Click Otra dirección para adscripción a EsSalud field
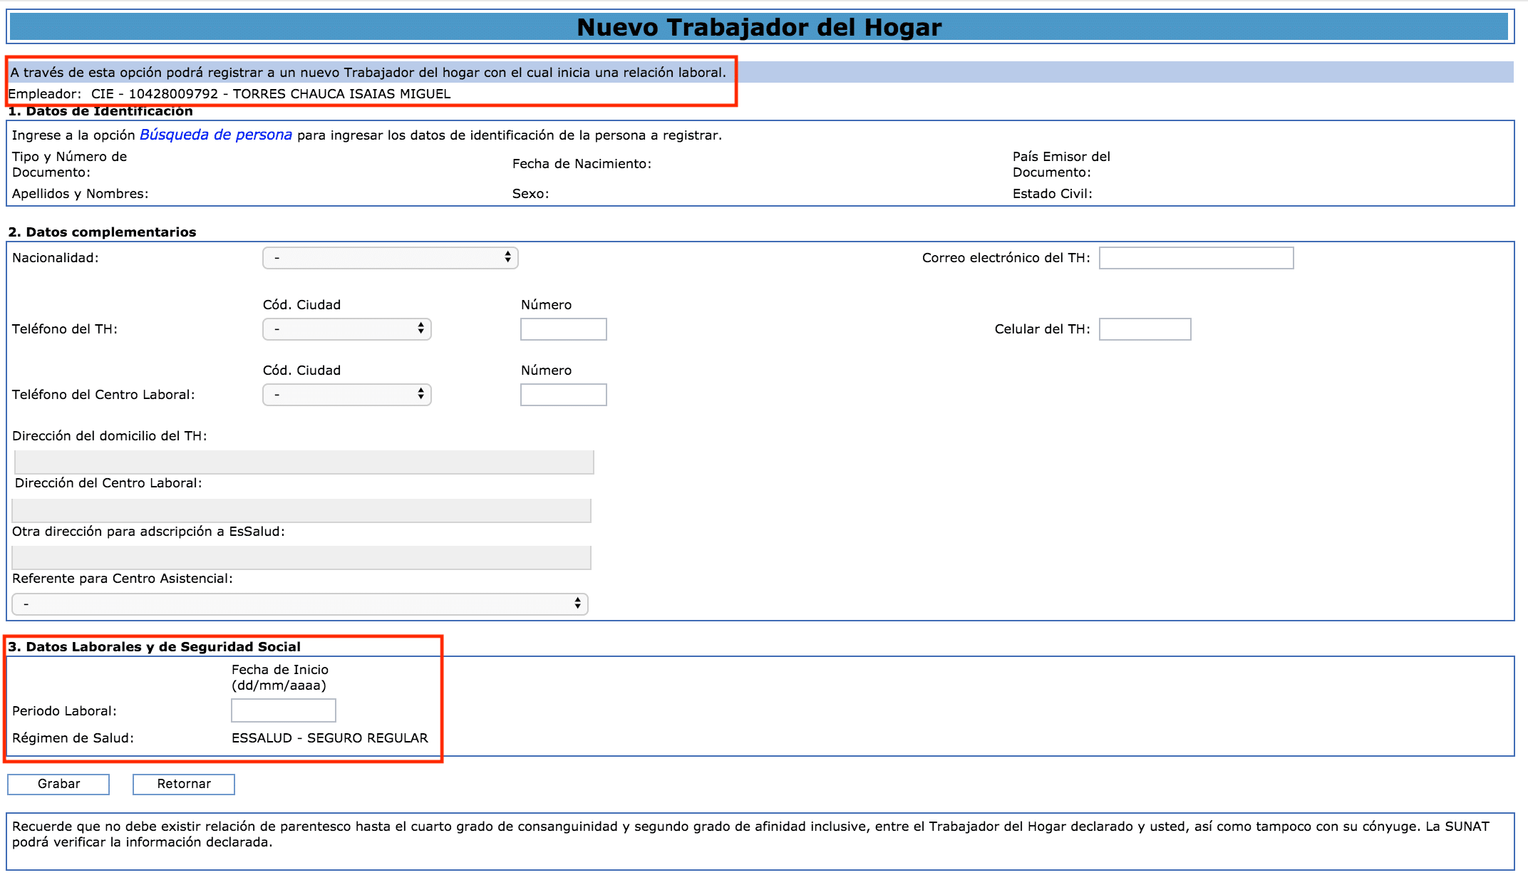 tap(301, 557)
